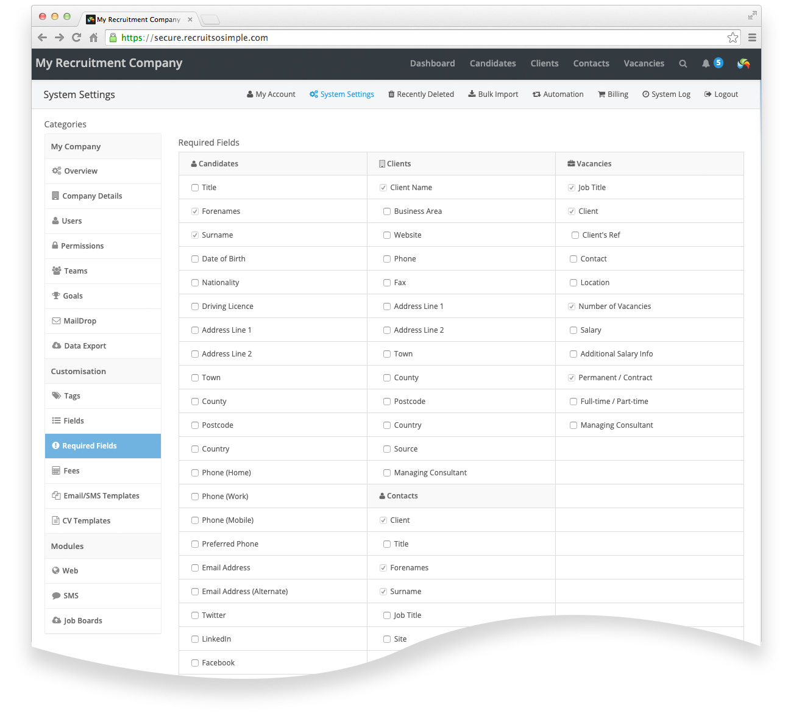The height and width of the screenshot is (719, 791).
Task: Uncheck candidate Forenames required checkbox
Action: 195,211
